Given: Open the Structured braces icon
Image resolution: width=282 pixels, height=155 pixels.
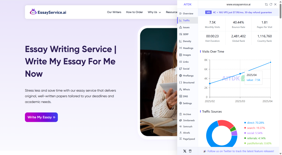Looking at the screenshot, I should pyautogui.click(x=181, y=82).
